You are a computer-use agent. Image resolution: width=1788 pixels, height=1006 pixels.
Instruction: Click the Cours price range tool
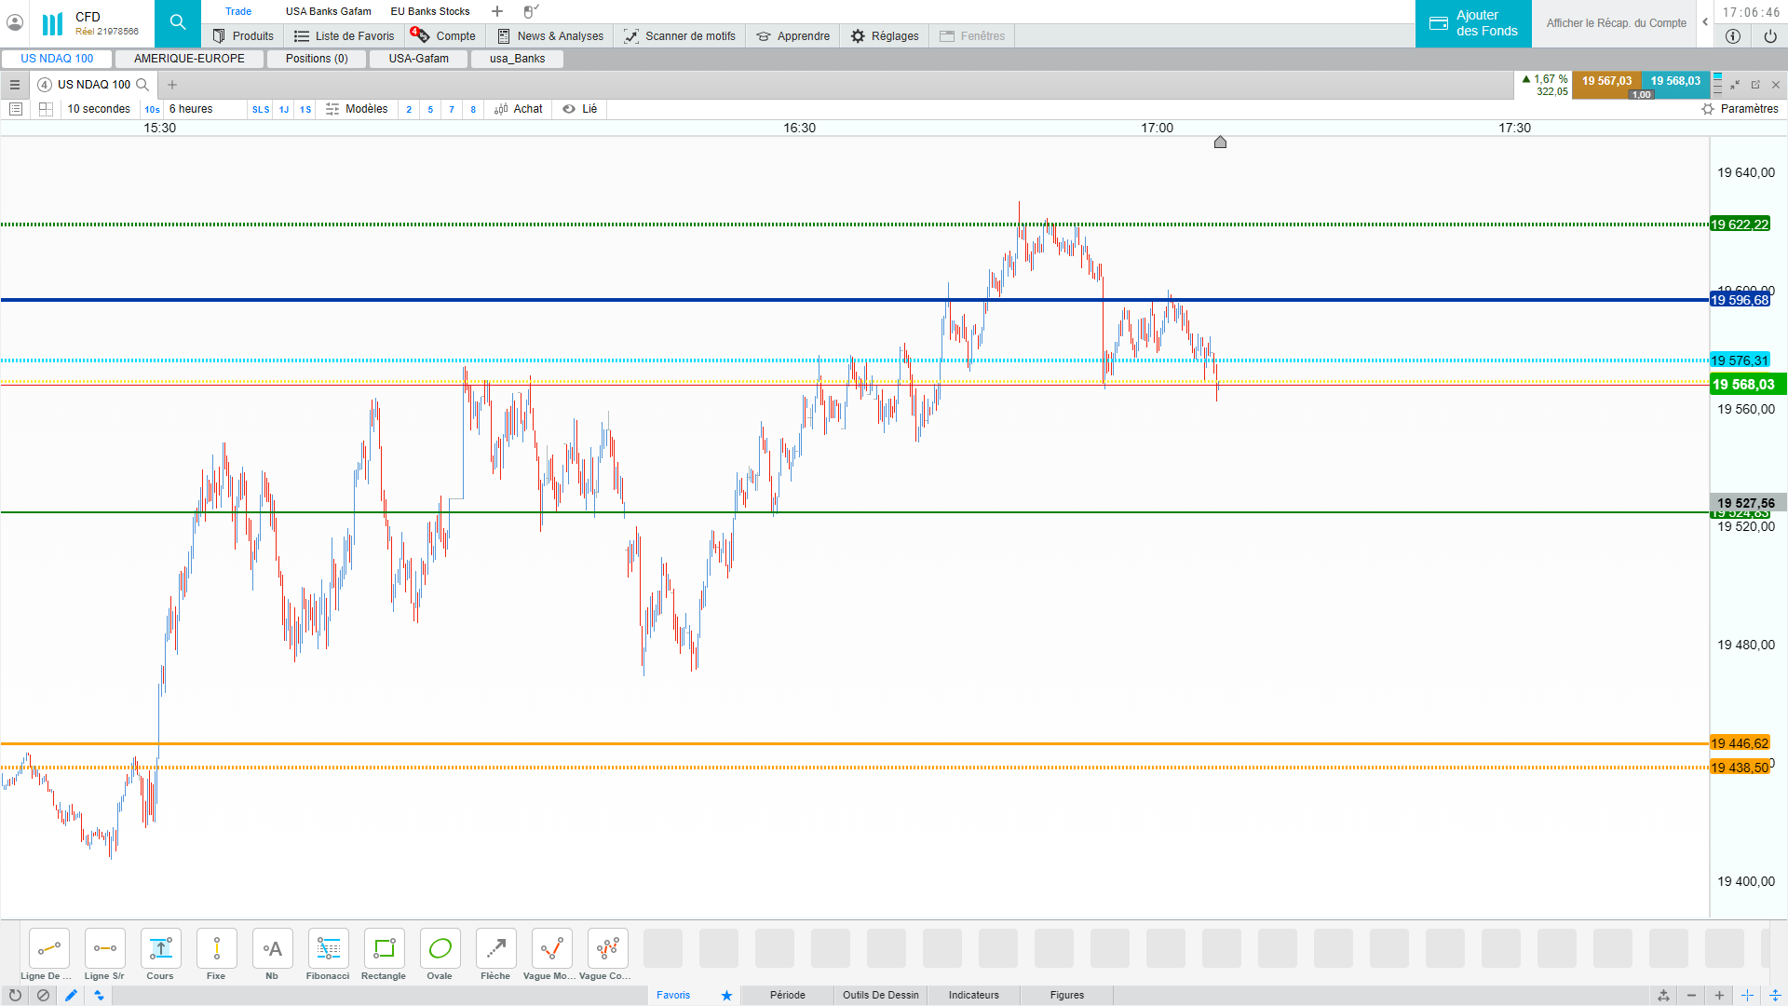tap(160, 949)
